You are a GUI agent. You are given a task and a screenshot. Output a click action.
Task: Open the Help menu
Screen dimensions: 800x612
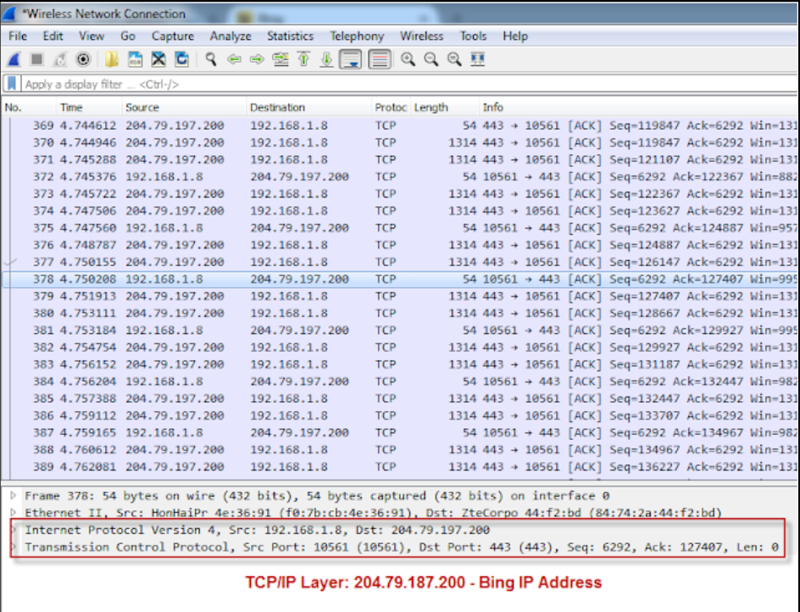(x=514, y=36)
